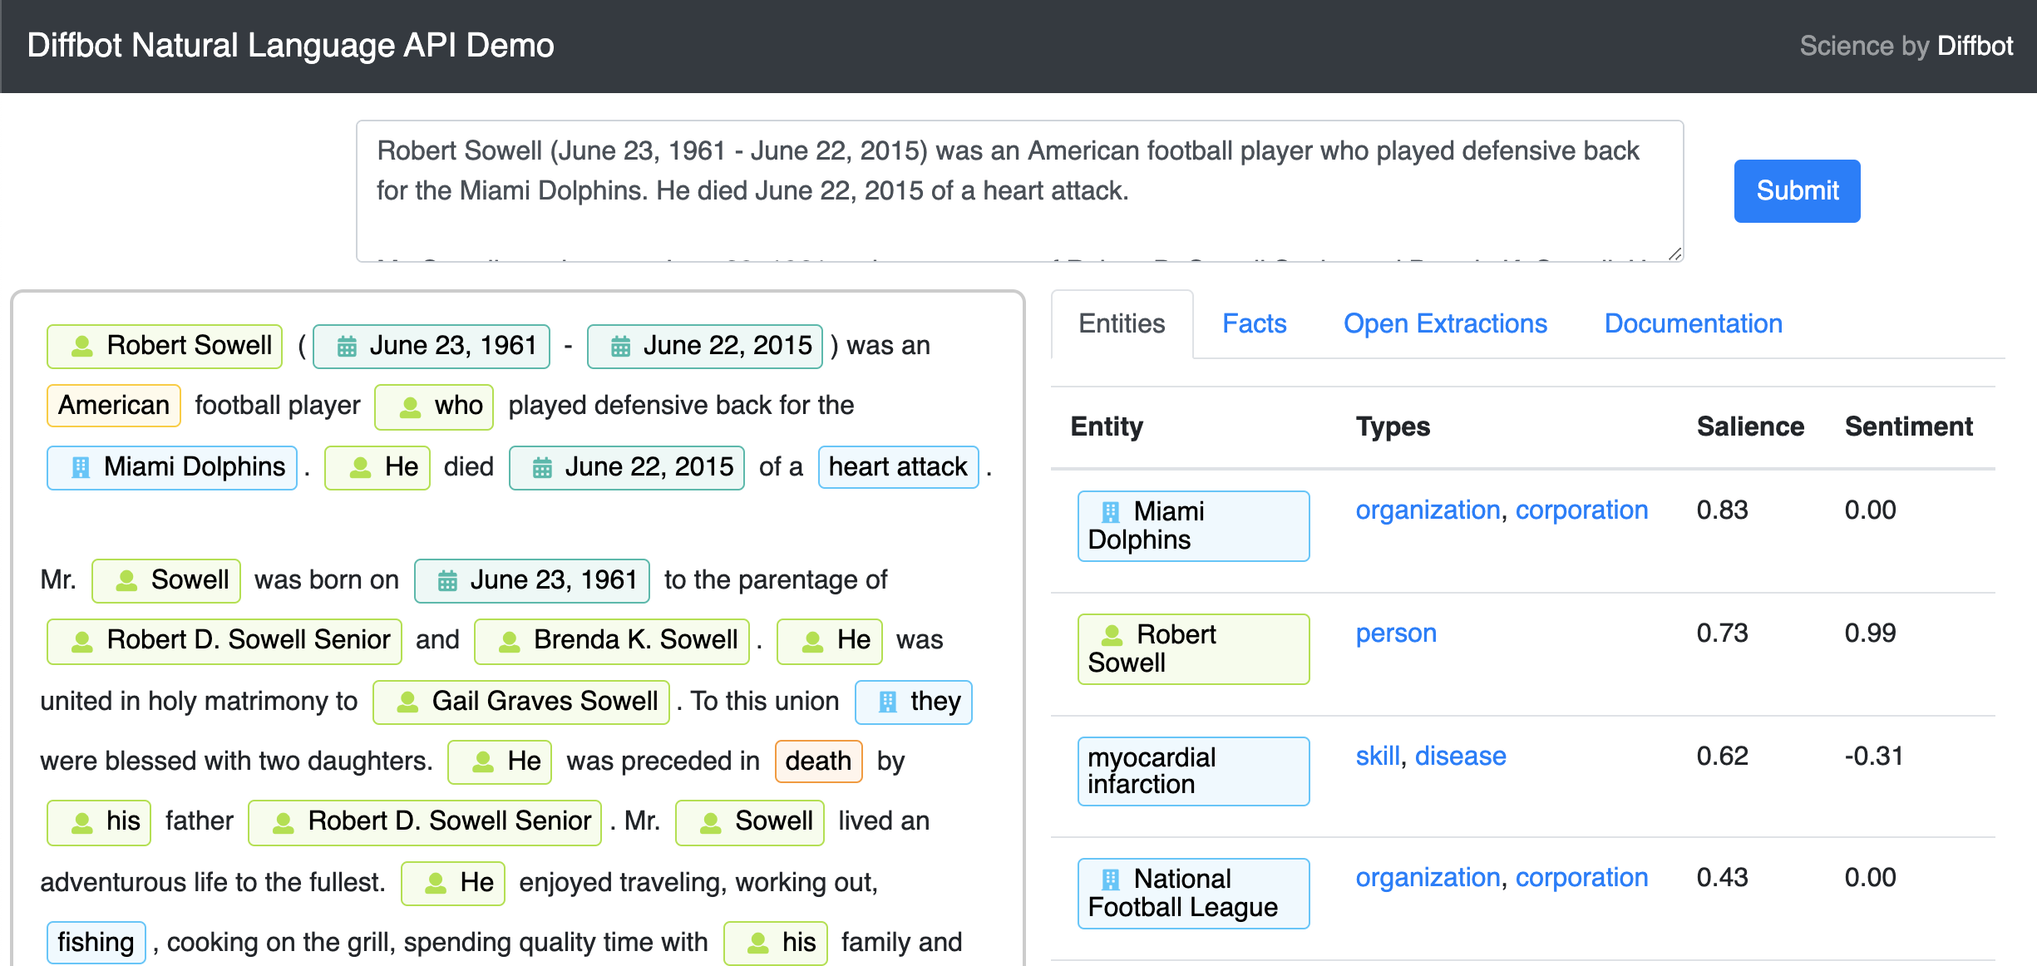Click the 'disease' type link
The image size is (2037, 966).
click(x=1460, y=756)
